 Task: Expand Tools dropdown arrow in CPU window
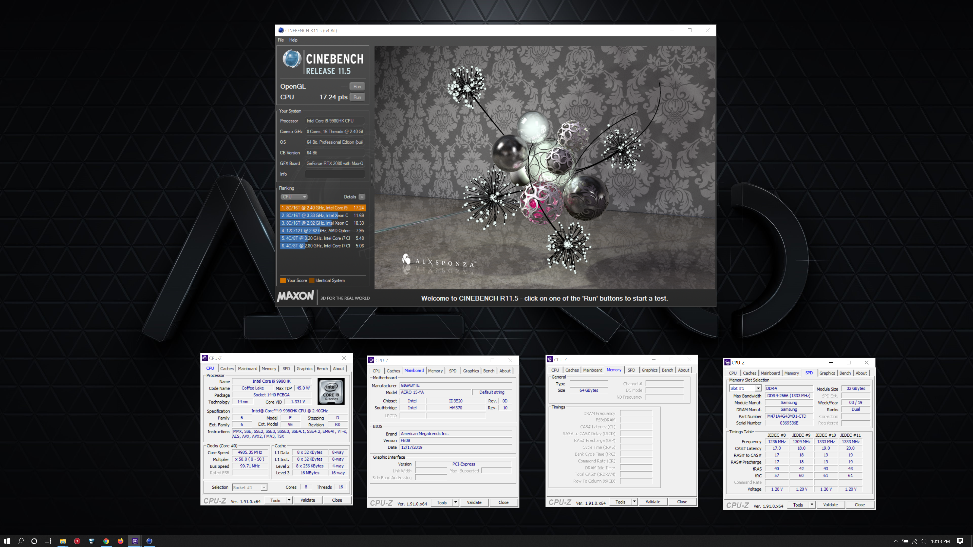pos(289,500)
